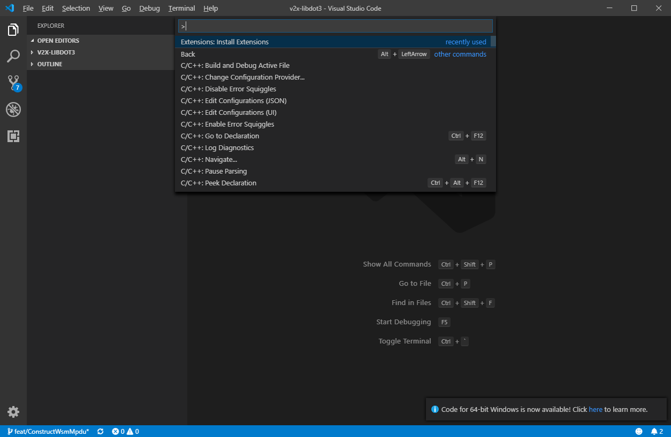Click the command palette input field
Viewport: 671px width, 437px height.
[x=335, y=26]
